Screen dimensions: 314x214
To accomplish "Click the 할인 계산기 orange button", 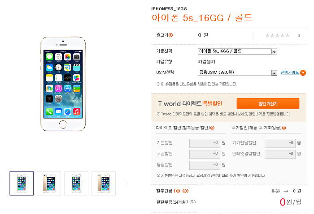I will [x=268, y=103].
